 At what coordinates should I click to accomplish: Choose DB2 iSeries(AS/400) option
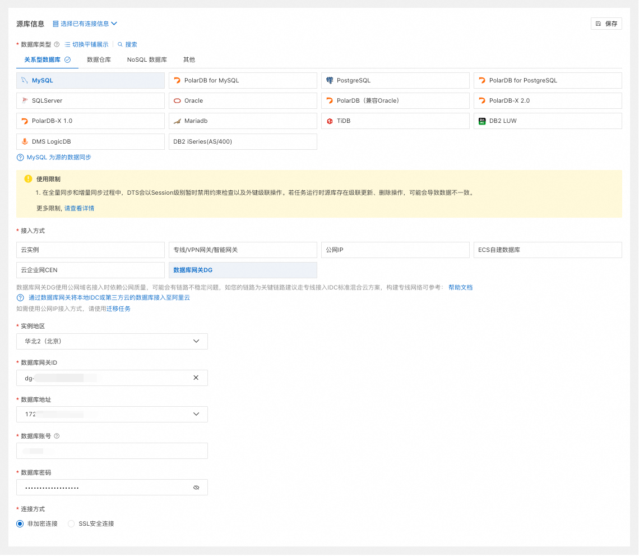(x=243, y=141)
